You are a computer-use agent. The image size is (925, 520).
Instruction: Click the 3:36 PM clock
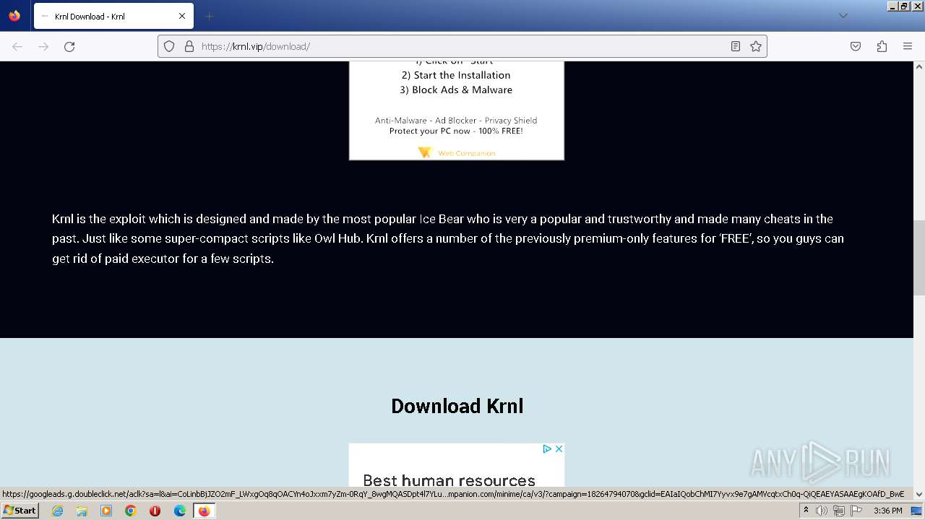[x=887, y=511]
